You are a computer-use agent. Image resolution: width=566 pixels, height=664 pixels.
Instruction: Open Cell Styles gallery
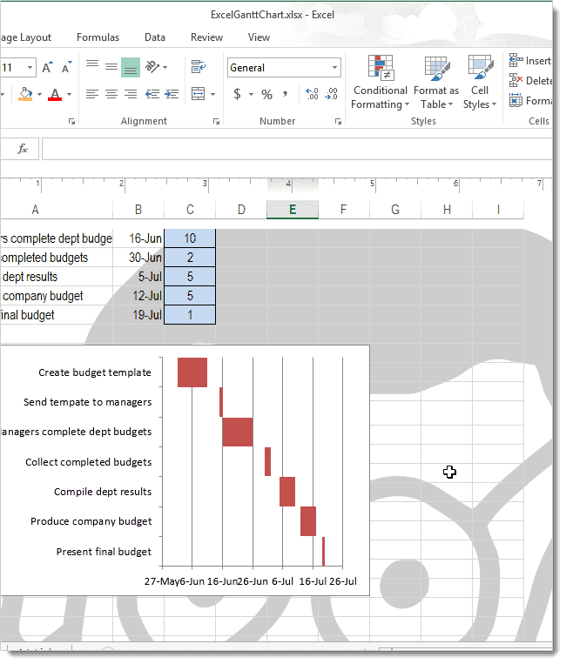[x=480, y=83]
